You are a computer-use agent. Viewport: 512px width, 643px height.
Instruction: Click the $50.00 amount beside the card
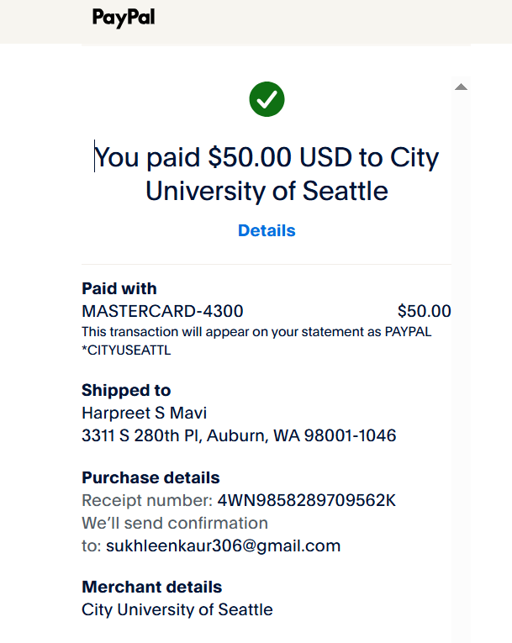point(425,311)
